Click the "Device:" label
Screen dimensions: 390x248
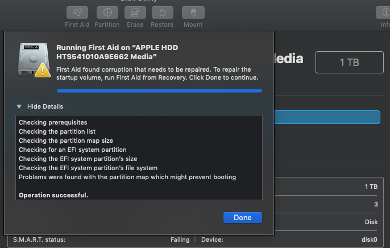click(x=212, y=239)
